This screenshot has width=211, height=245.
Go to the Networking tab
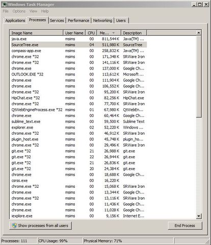pyautogui.click(x=102, y=20)
